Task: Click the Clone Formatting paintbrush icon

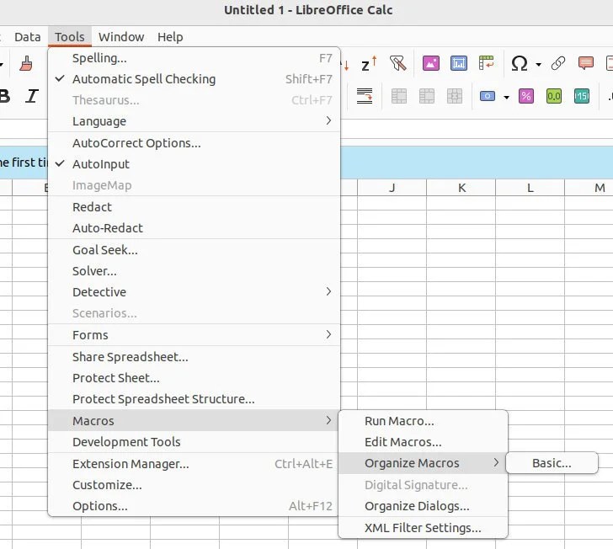Action: pos(26,63)
